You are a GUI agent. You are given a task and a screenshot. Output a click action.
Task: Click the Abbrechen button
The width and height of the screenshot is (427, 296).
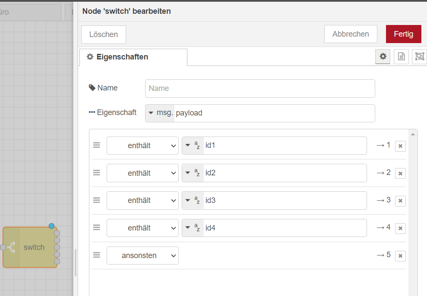351,34
